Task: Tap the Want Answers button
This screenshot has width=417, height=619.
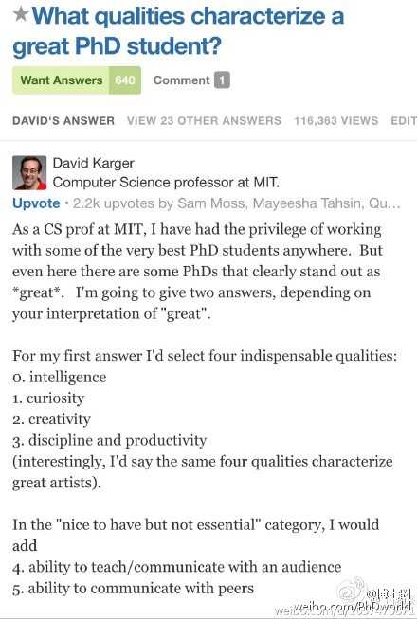Action: tap(61, 80)
